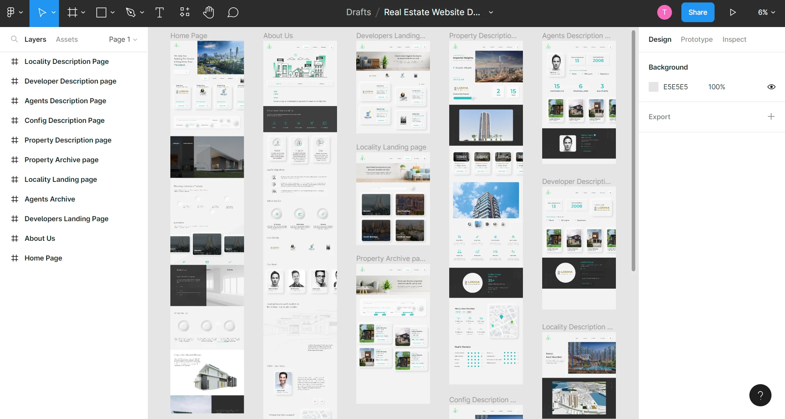Select the Move tool arrow
This screenshot has width=785, height=419.
pos(41,12)
